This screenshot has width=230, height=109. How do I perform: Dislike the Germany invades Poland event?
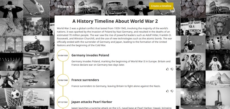click(172, 69)
